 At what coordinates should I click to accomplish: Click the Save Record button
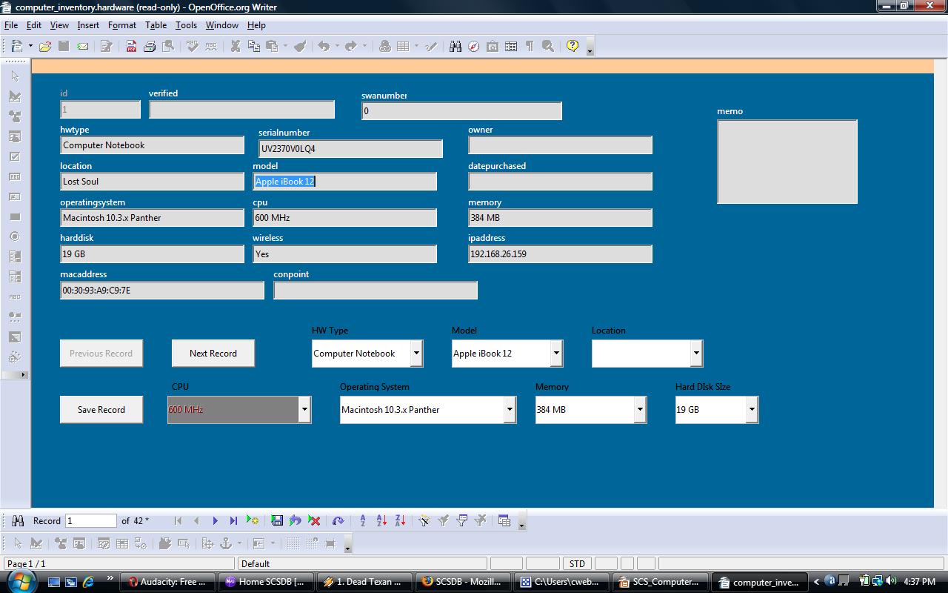101,410
